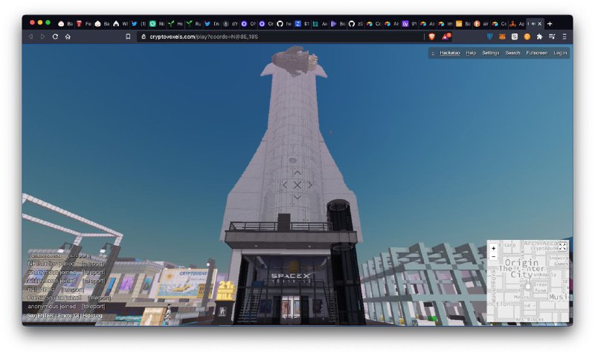595x355 pixels.
Task: Click the white S extension icon
Action: pos(515,36)
